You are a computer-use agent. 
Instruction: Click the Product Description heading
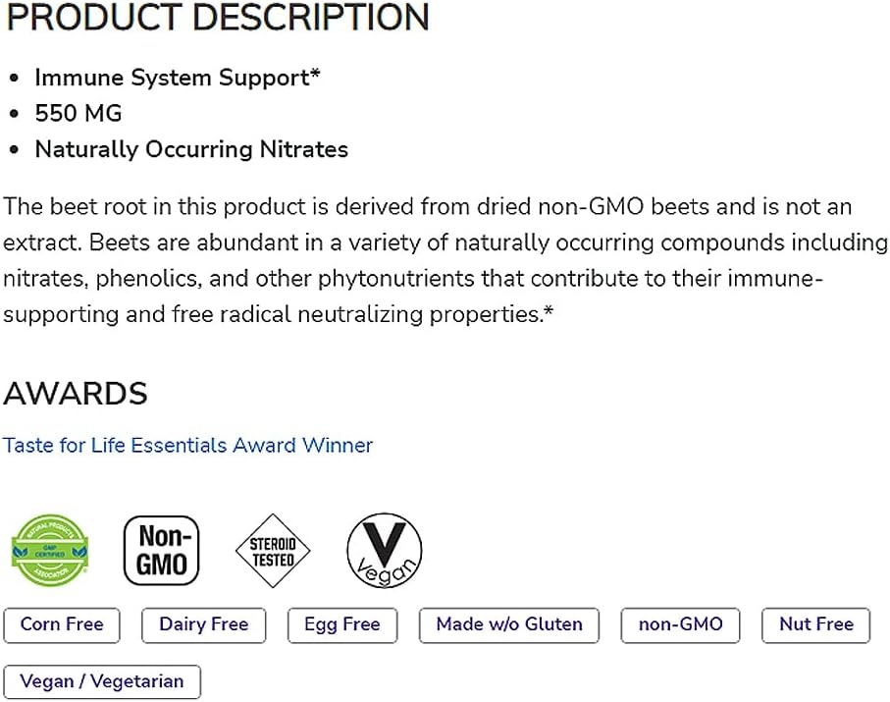(x=218, y=17)
